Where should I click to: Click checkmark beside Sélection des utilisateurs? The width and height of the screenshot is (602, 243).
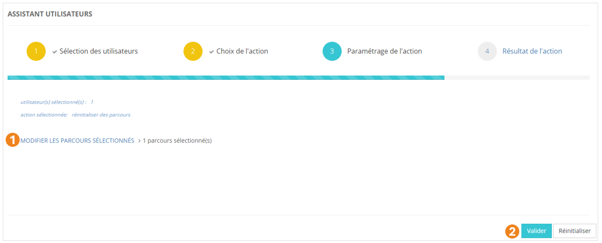pyautogui.click(x=55, y=52)
